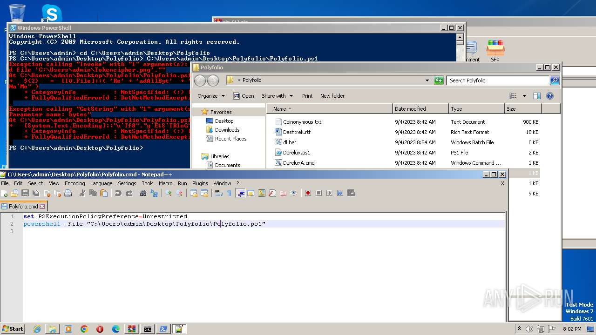Toggle Show All Characters pilcrow icon
The image size is (596, 335).
[x=229, y=193]
